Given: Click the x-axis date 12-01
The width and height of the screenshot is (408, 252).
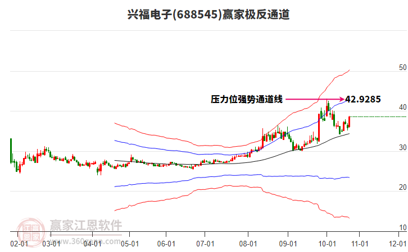Looking at the screenshot, I should pos(398,244).
